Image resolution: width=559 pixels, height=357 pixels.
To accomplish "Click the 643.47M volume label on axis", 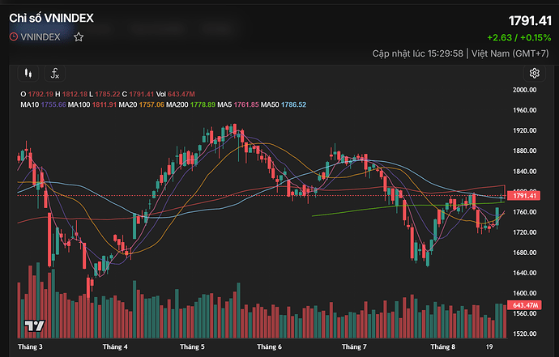I will click(524, 305).
